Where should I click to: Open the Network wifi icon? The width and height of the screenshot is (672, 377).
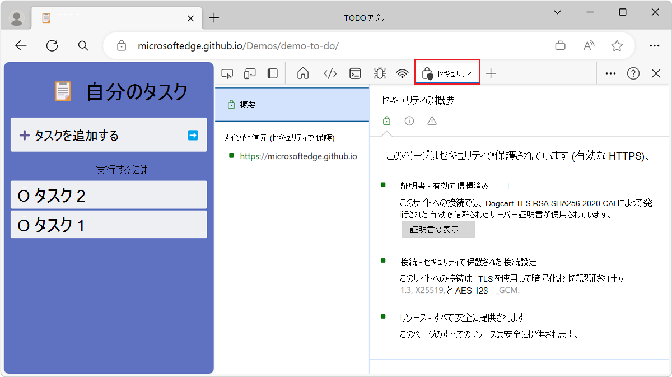click(402, 73)
